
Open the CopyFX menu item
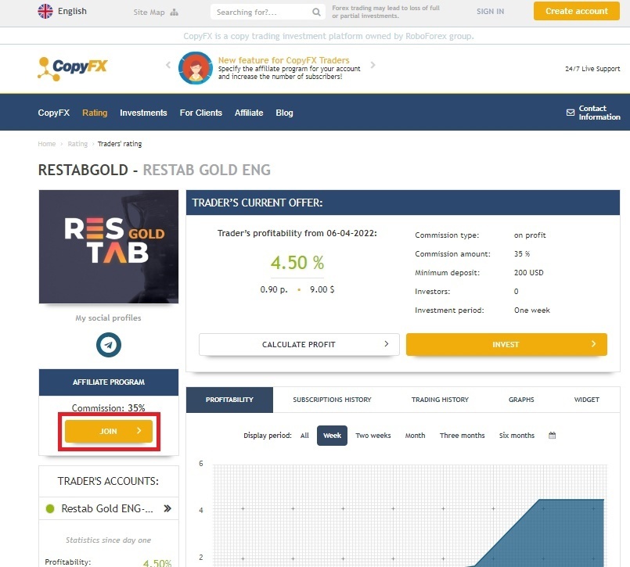point(54,113)
